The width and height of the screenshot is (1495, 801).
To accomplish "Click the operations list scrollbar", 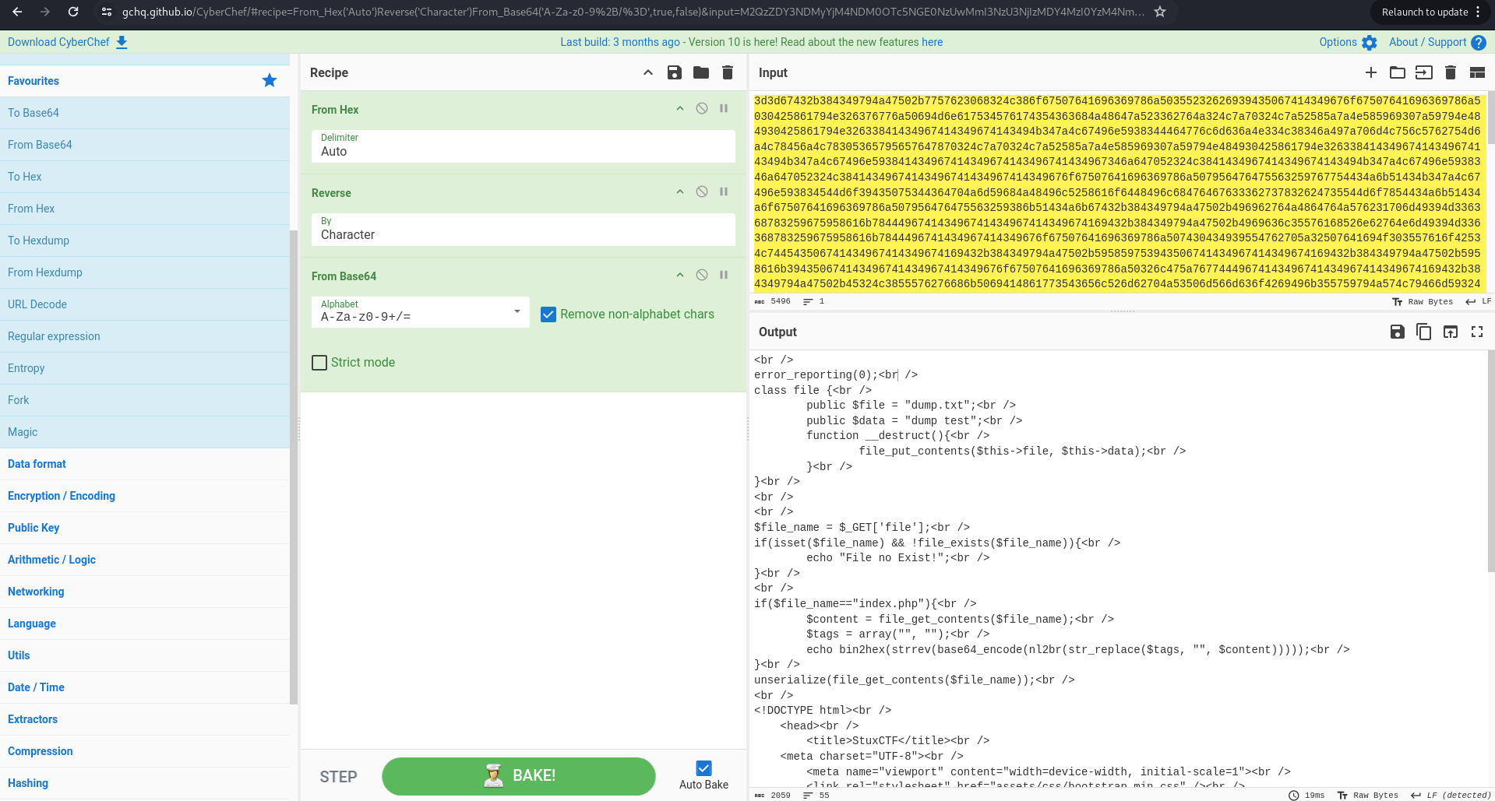I will (x=294, y=467).
